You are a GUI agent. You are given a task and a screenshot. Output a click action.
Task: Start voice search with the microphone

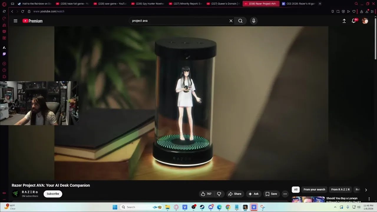pyautogui.click(x=254, y=21)
